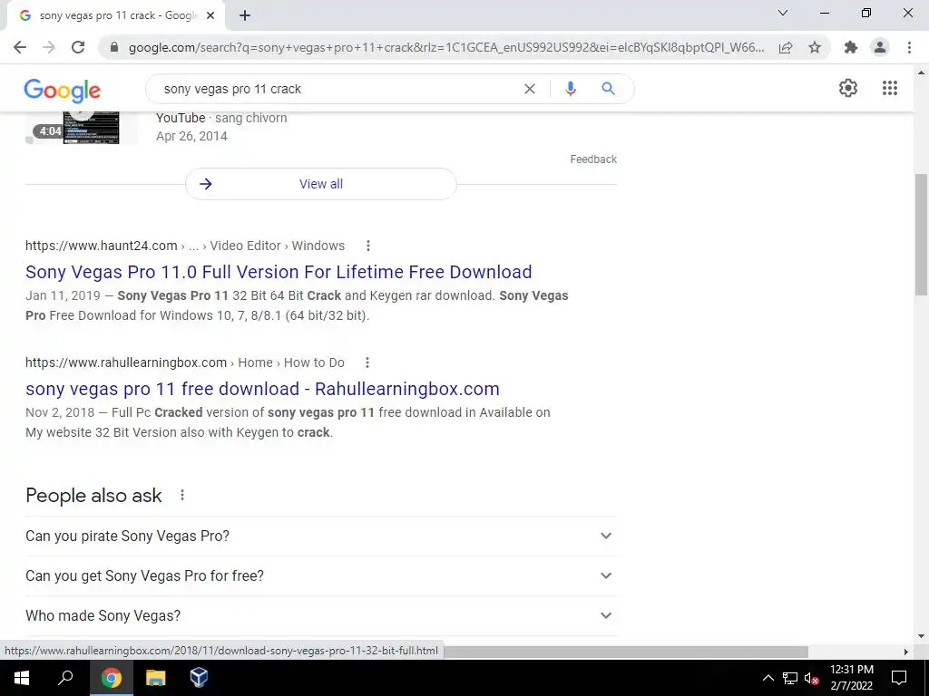Open 'sony vegas pro 11 free download' Rahullearningbox link
This screenshot has height=696, width=929.
(x=262, y=389)
